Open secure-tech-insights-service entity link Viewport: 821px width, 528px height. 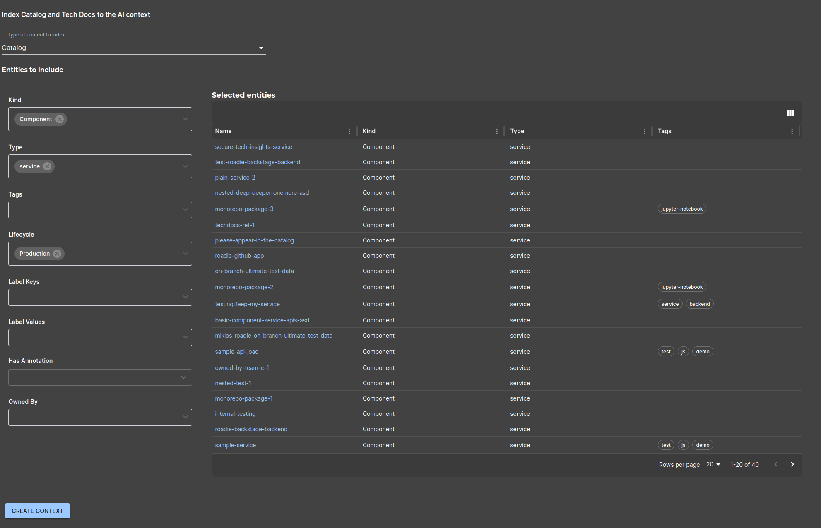253,147
